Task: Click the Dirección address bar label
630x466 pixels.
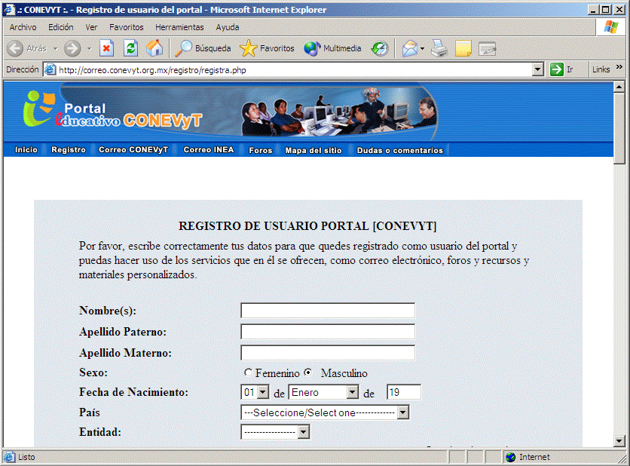Action: pos(22,69)
